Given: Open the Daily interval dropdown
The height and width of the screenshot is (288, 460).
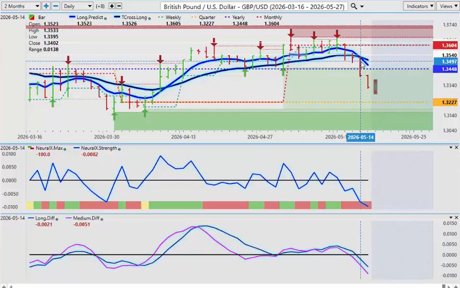Looking at the screenshot, I should (78, 6).
